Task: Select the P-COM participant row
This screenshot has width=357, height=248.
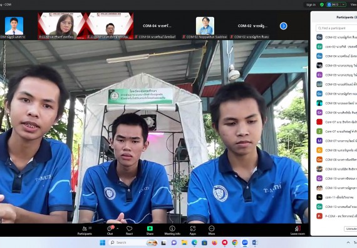Action: coord(336,216)
